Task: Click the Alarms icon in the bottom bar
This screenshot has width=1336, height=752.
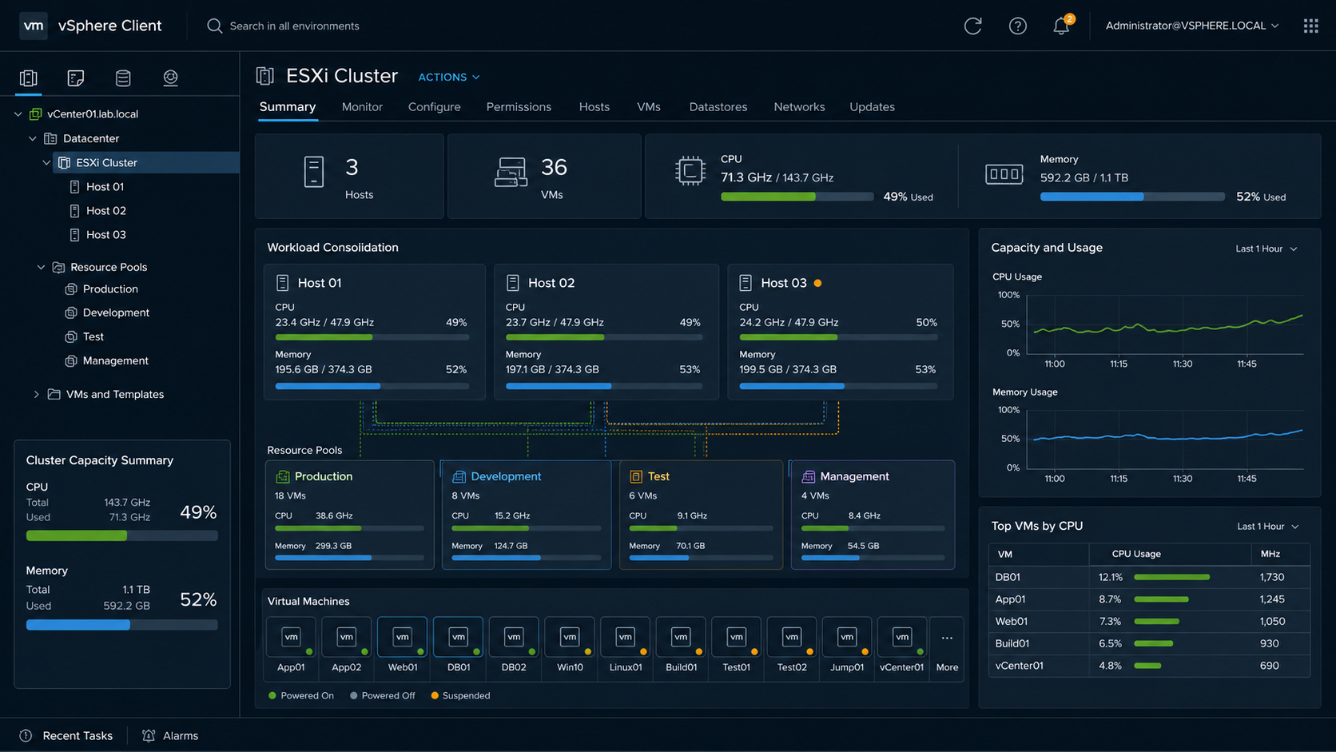Action: [149, 735]
